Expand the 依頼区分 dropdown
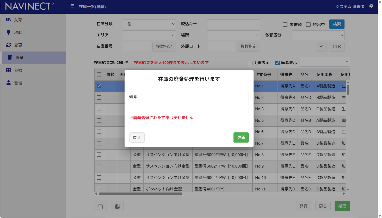The width and height of the screenshot is (382, 218). click(x=318, y=35)
